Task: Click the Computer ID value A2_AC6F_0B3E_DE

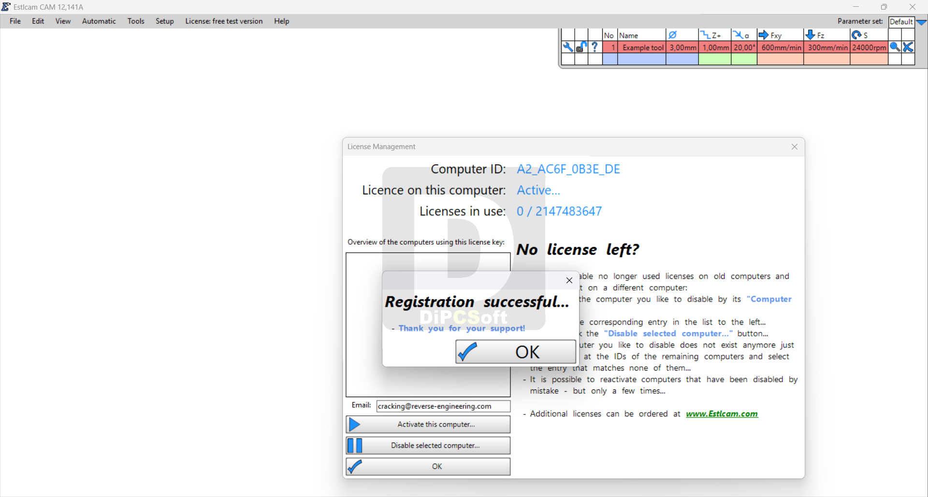Action: [x=568, y=169]
